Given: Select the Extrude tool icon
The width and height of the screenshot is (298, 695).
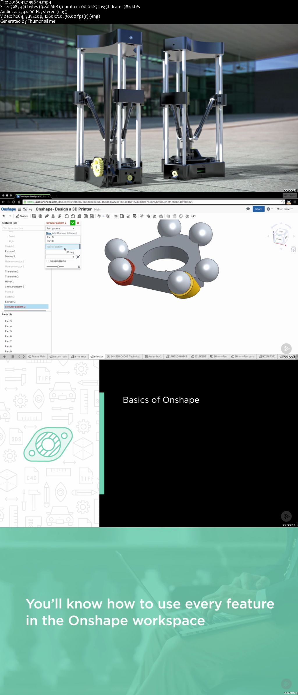Looking at the screenshot, I should pyautogui.click(x=34, y=216).
